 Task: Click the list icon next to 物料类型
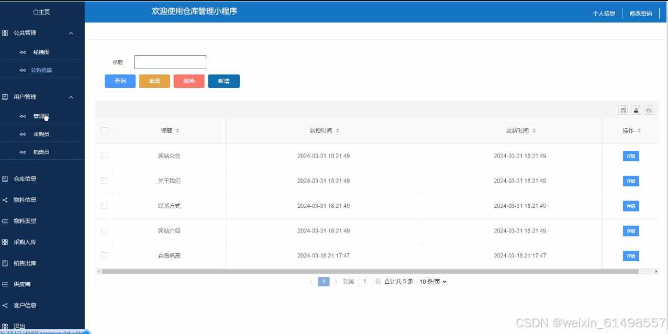[5, 221]
